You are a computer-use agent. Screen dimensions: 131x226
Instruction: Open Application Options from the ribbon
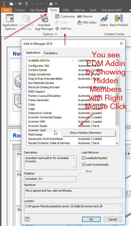point(10,22)
